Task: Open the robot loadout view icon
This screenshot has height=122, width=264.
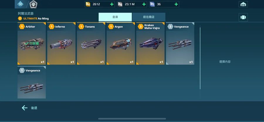Action: point(243,17)
